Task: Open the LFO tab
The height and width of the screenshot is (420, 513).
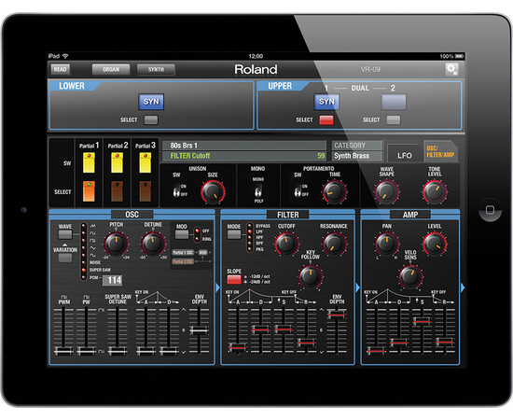Action: 405,154
